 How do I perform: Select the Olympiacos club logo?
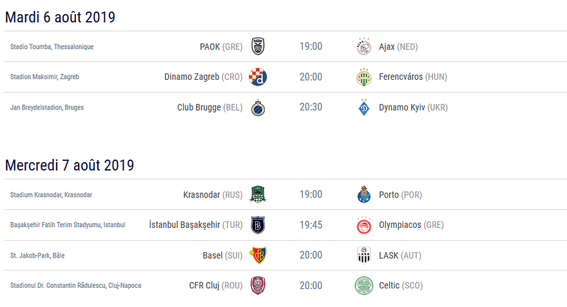[364, 225]
